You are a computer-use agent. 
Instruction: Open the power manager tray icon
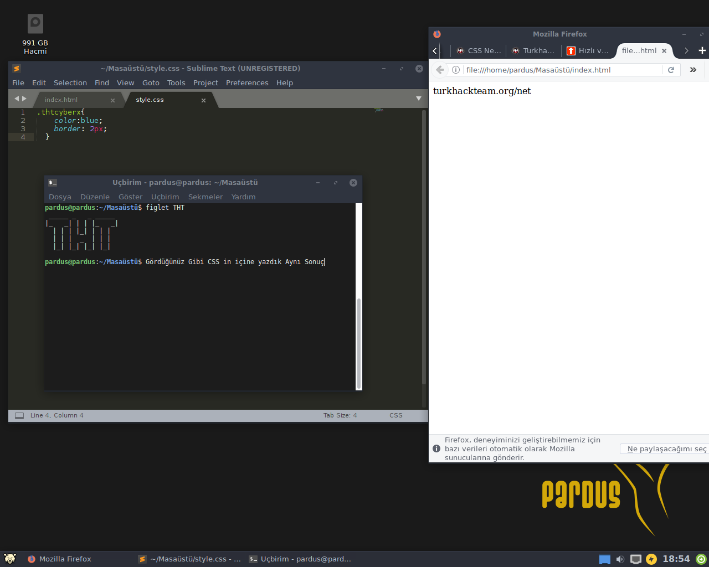[651, 559]
